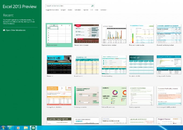This screenshot has height=130, width=183.
Task: Pick the Inventory list template
Action: pyautogui.click(x=86, y=66)
